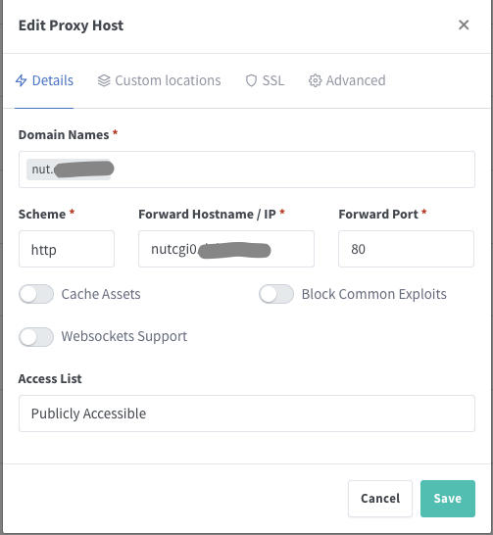The height and width of the screenshot is (535, 493).
Task: Click the Details lightning bolt icon
Action: point(21,80)
